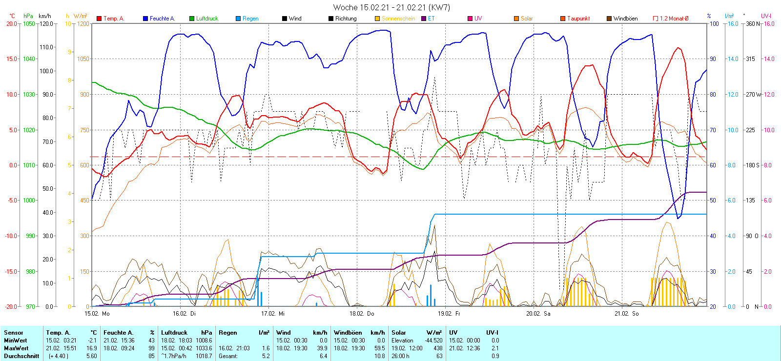This screenshot has height=361, width=781.
Task: Click the average temperature value 5.60
Action: point(91,356)
